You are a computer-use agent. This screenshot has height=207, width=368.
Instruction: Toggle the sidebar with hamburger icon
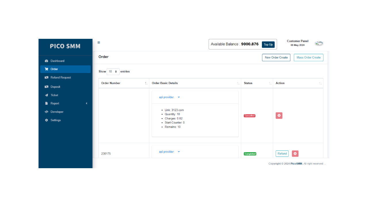[99, 42]
